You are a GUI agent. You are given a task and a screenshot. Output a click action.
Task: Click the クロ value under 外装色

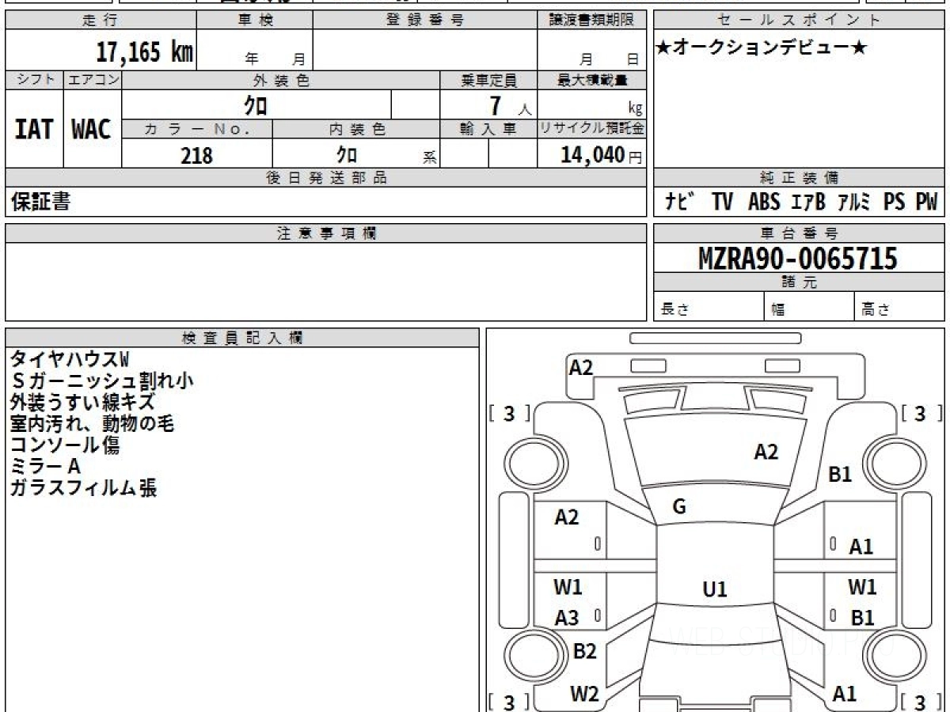tap(256, 105)
